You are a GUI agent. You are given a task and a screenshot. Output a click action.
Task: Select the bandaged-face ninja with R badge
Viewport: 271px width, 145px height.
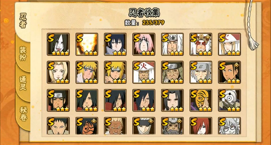pyautogui.click(x=144, y=126)
